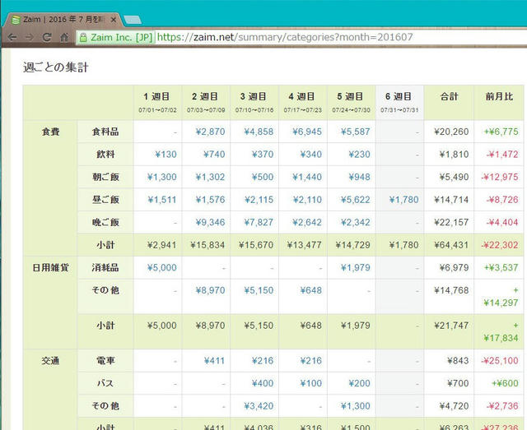Open a new tab button
The image size is (527, 430).
click(133, 20)
